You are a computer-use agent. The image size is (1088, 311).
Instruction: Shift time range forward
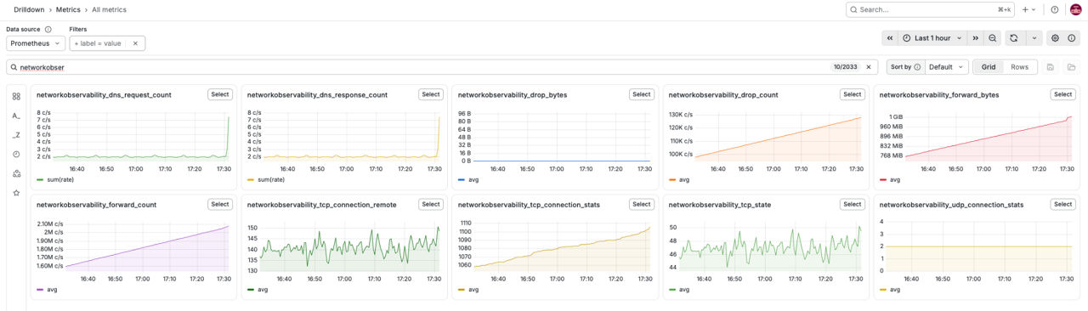click(x=976, y=38)
